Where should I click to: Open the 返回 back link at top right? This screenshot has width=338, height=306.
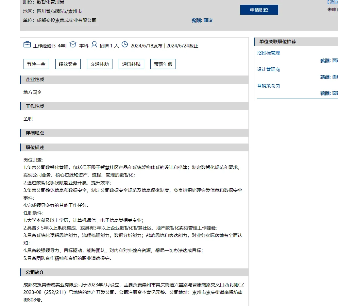pos(333,2)
